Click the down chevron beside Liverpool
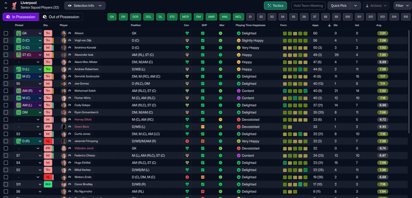 (6, 8)
